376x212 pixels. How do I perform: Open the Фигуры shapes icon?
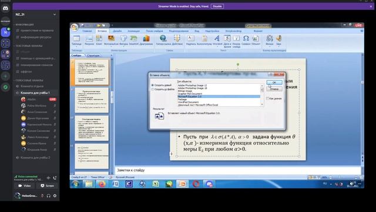(123, 40)
